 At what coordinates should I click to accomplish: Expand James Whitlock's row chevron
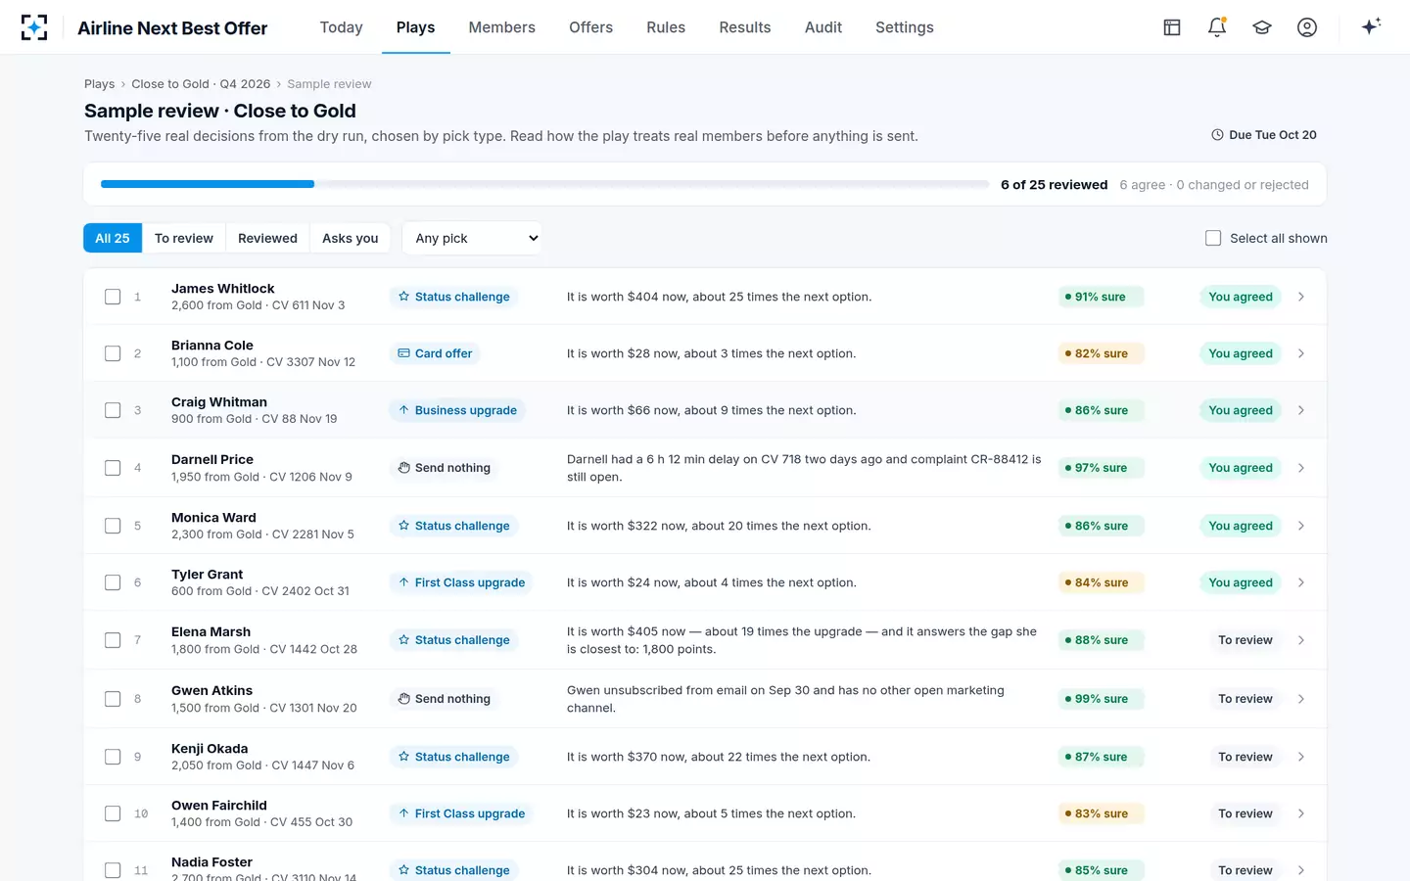point(1301,297)
